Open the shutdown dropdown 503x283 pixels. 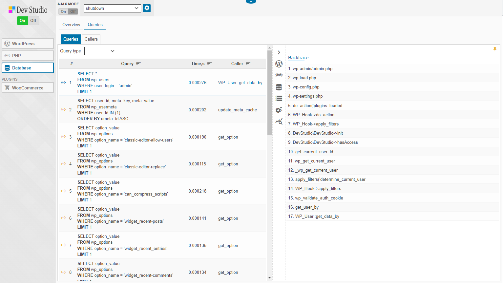pos(112,8)
